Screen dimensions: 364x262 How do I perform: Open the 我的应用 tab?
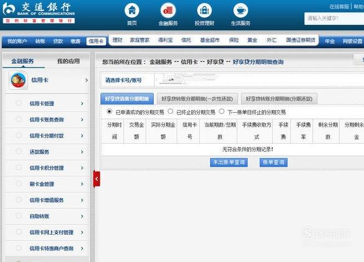pyautogui.click(x=68, y=61)
